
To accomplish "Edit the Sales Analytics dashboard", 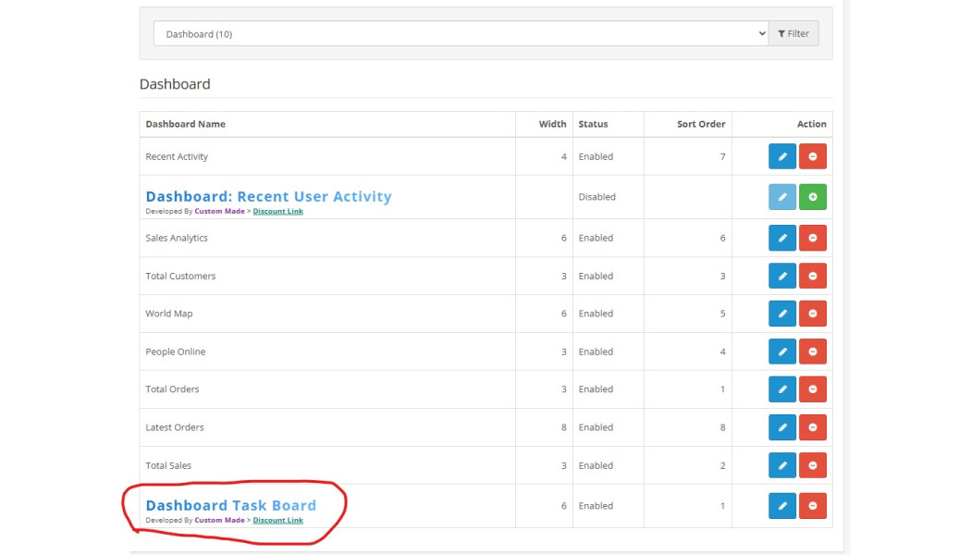I will click(782, 238).
